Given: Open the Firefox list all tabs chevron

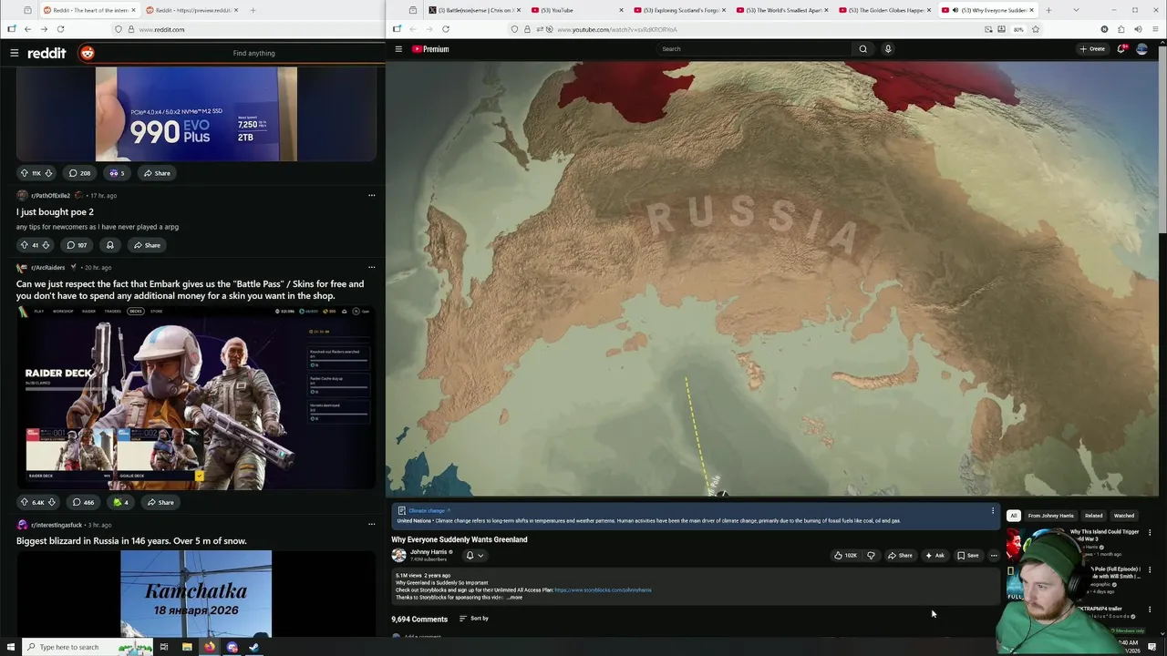Looking at the screenshot, I should (x=1076, y=10).
